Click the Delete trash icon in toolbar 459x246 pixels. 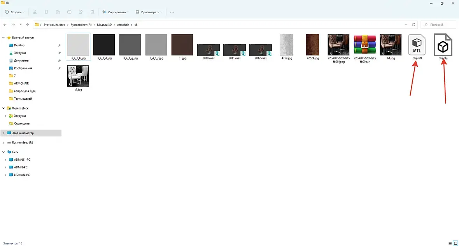click(92, 12)
